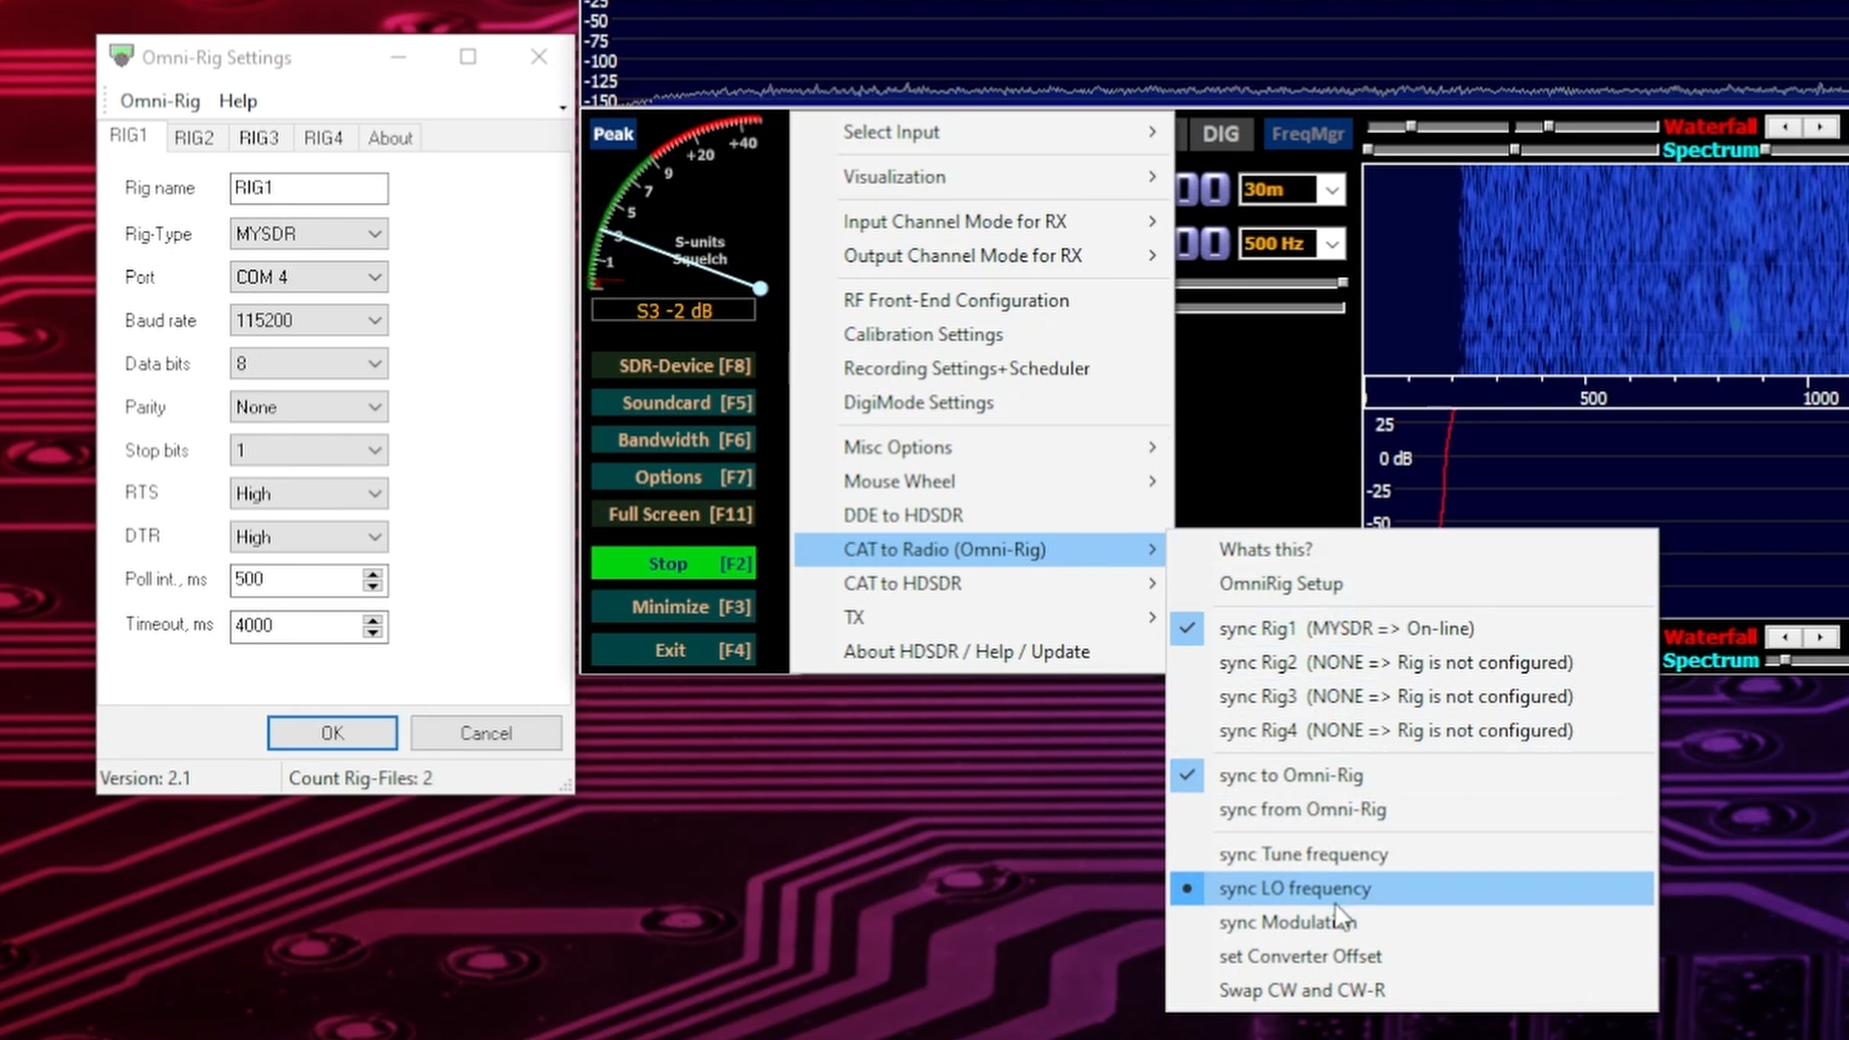Image resolution: width=1849 pixels, height=1040 pixels.
Task: Switch to the RIG2 tab
Action: tap(194, 138)
